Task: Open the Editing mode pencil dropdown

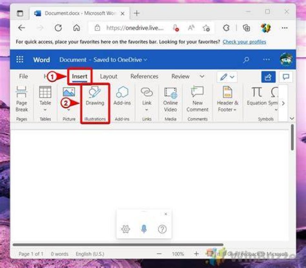Action: coord(227,77)
